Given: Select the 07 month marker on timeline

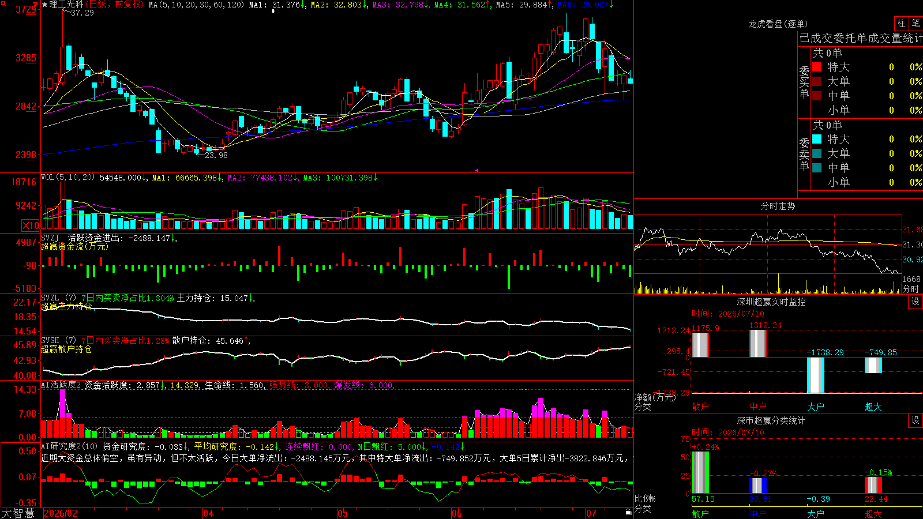Looking at the screenshot, I should [x=591, y=513].
